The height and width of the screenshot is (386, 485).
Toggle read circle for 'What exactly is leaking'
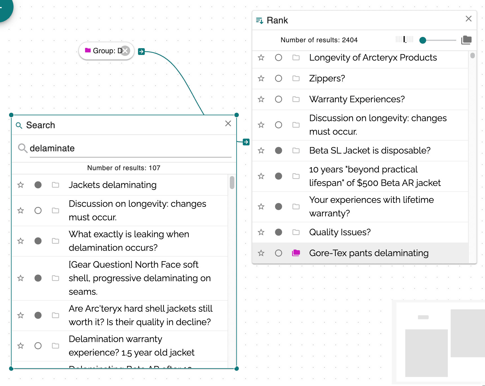click(38, 241)
